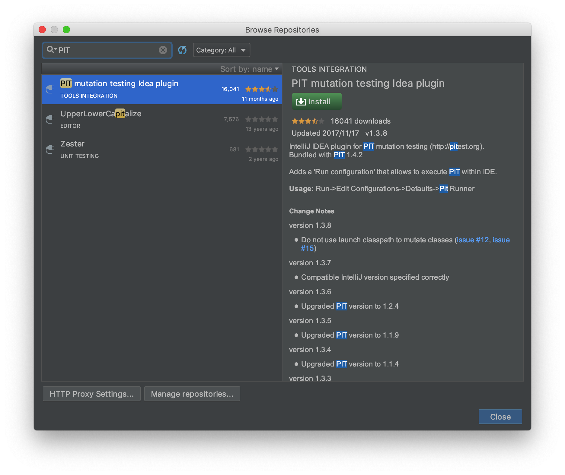The width and height of the screenshot is (565, 475).
Task: Open the Category: All dropdown
Action: (x=221, y=50)
